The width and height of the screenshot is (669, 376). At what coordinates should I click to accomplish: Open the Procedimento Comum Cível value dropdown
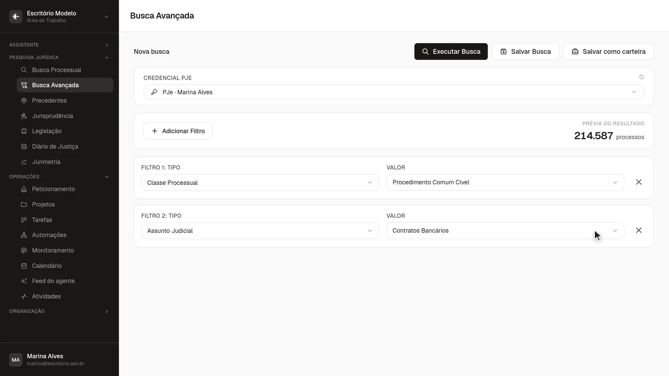(x=505, y=183)
